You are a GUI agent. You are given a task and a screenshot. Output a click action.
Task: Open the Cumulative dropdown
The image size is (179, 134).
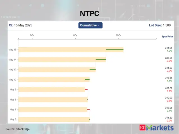click(x=90, y=25)
